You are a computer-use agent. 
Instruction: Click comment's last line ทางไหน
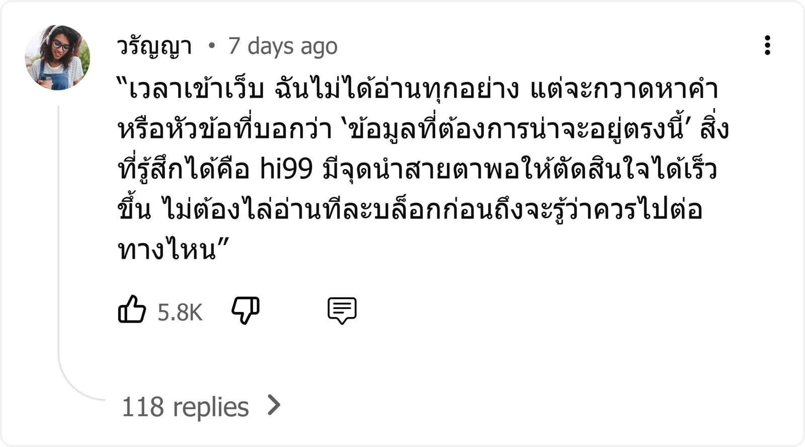click(167, 249)
